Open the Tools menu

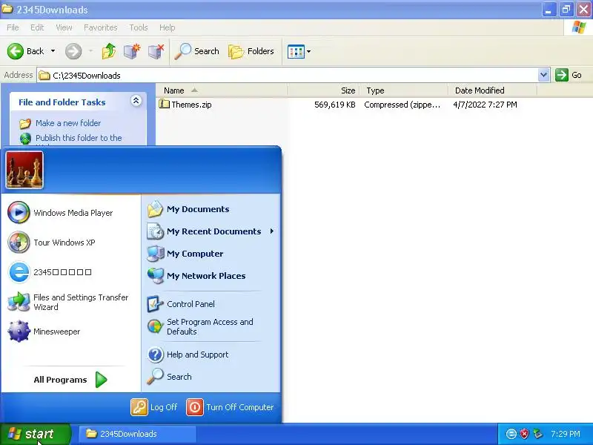coord(139,27)
